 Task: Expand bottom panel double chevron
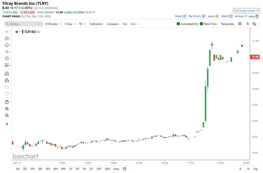coord(240,169)
